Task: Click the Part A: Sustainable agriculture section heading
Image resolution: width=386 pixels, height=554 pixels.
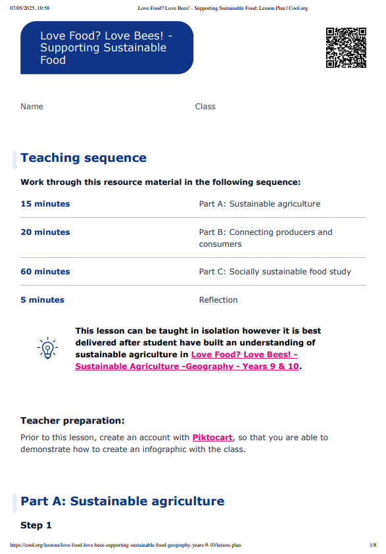Action: pos(122,501)
